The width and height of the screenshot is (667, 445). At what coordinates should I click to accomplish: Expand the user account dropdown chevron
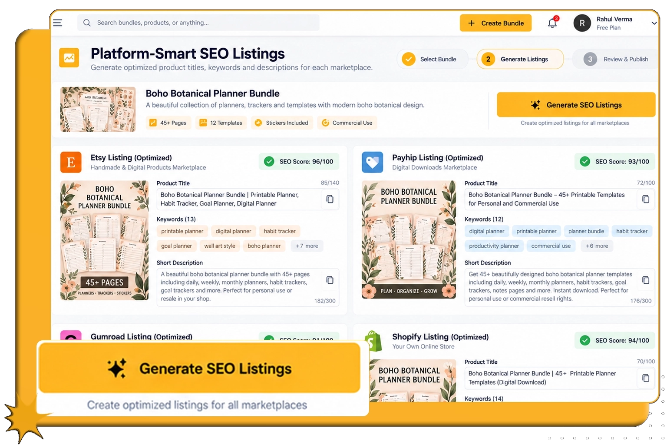[x=654, y=23]
